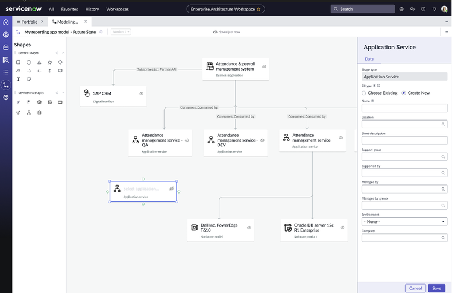Click the Save button
Screen dimensions: 452x293
click(436, 288)
